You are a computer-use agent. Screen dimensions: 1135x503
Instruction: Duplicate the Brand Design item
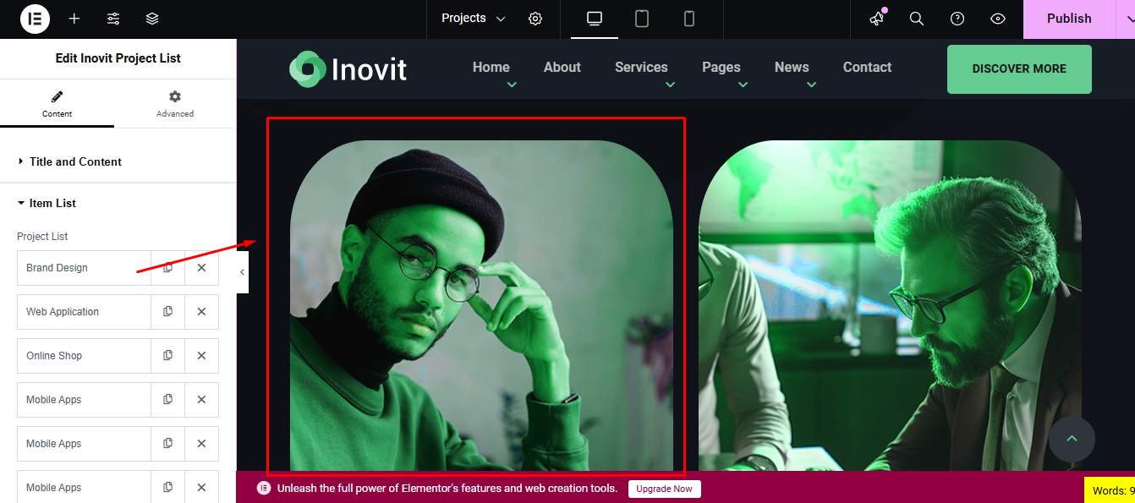(x=167, y=268)
